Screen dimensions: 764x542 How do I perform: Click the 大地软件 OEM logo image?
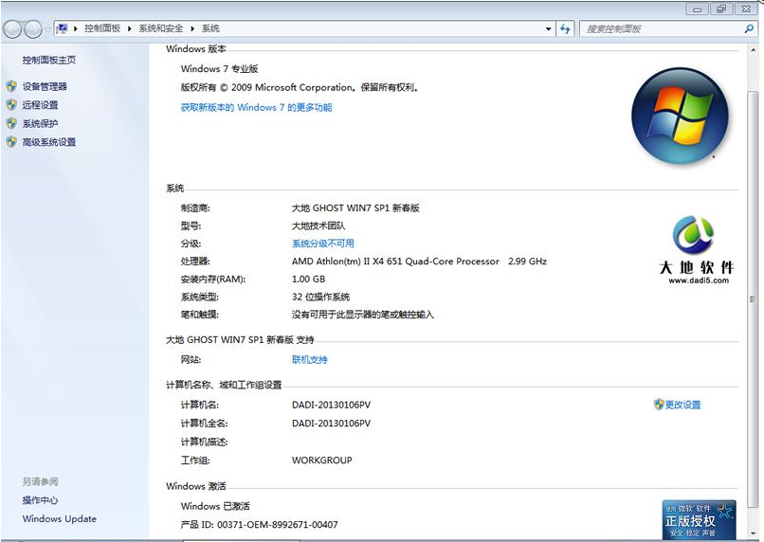click(697, 250)
